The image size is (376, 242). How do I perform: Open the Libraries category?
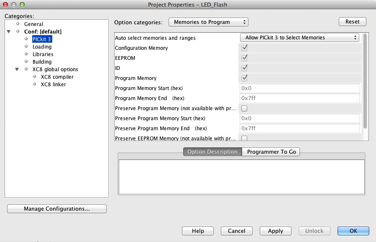tap(43, 54)
